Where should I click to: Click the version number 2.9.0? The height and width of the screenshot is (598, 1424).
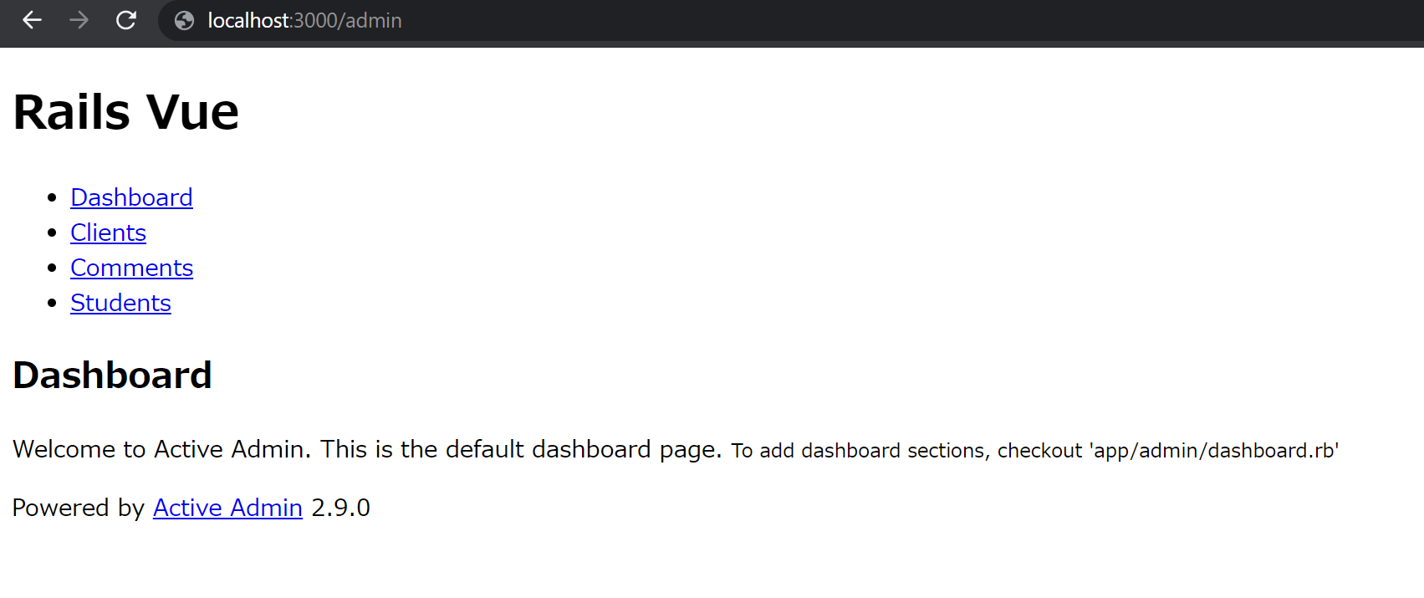tap(340, 508)
